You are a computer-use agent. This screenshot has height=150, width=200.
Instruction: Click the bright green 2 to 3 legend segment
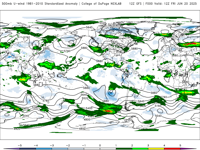point(140,149)
